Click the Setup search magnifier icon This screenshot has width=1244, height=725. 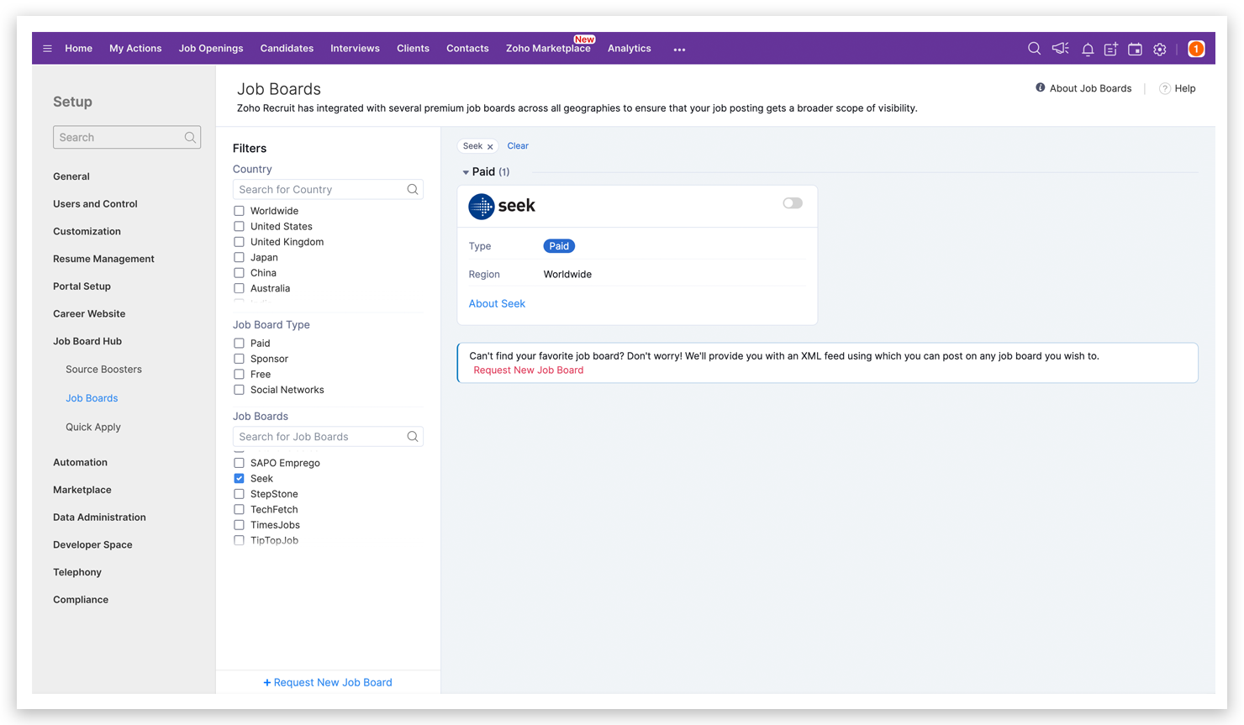(x=191, y=137)
